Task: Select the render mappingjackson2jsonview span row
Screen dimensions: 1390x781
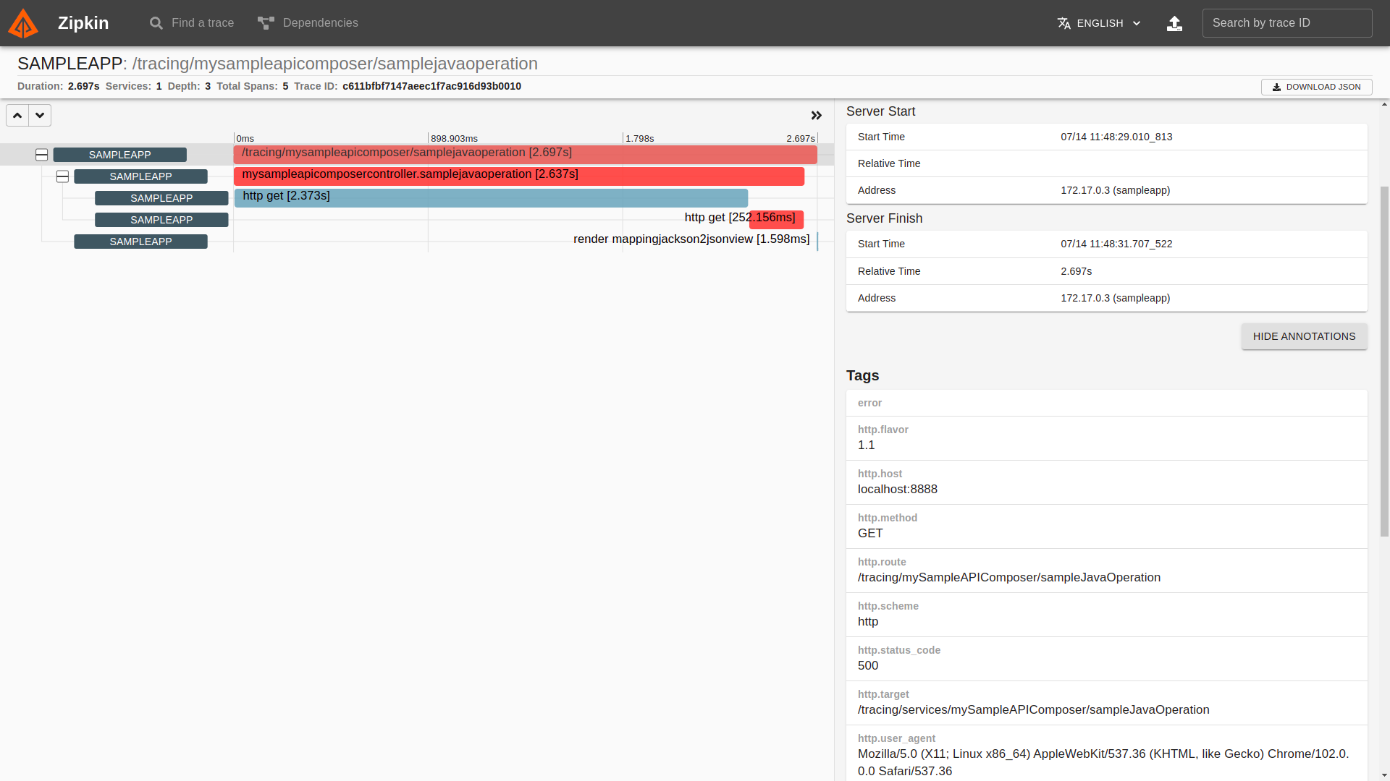Action: click(x=691, y=240)
